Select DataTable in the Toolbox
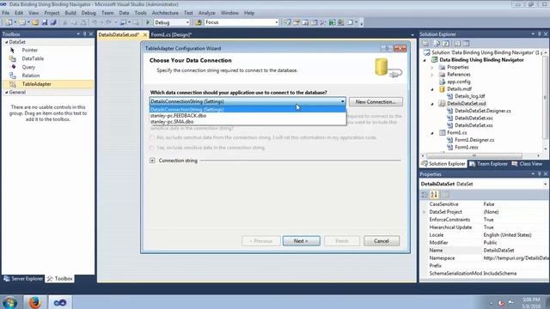Screen dimensions: 550x309 (x=33, y=58)
